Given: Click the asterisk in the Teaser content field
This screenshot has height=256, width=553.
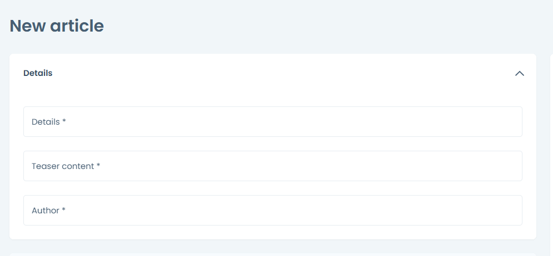Looking at the screenshot, I should [98, 166].
